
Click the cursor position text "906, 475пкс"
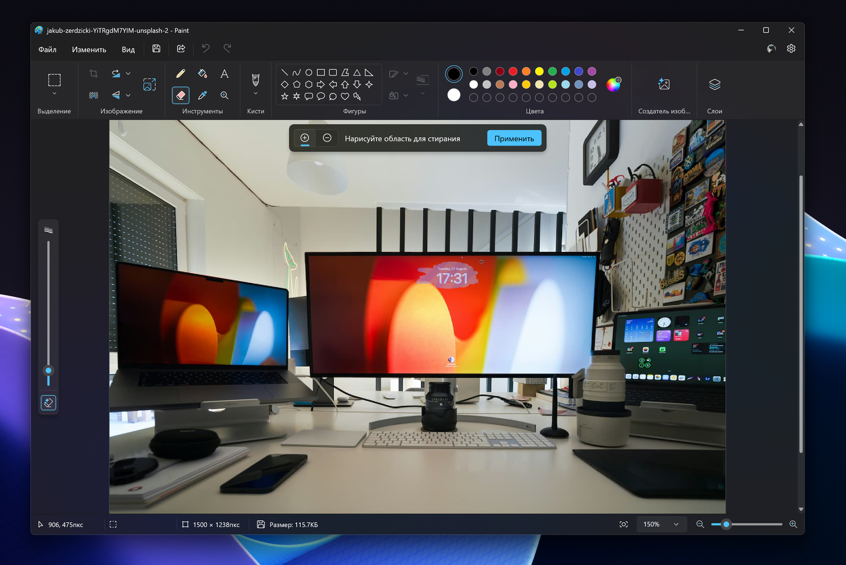pyautogui.click(x=65, y=525)
